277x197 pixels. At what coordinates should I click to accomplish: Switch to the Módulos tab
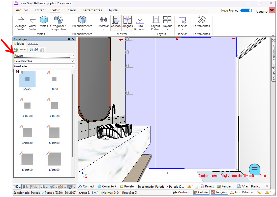19,44
